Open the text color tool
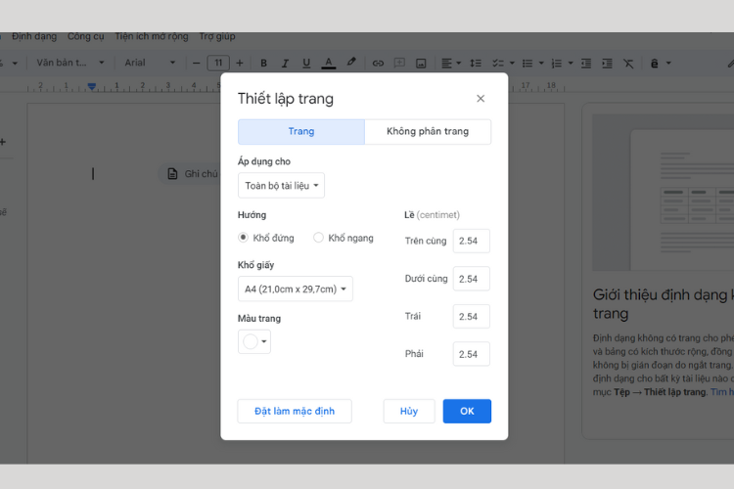Viewport: 734px width, 489px height. point(329,63)
